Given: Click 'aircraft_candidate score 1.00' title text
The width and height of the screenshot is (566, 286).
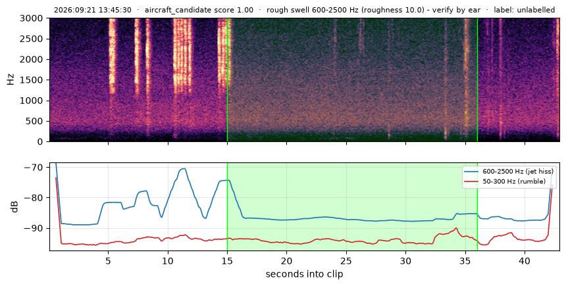Looking at the screenshot, I should [x=199, y=10].
